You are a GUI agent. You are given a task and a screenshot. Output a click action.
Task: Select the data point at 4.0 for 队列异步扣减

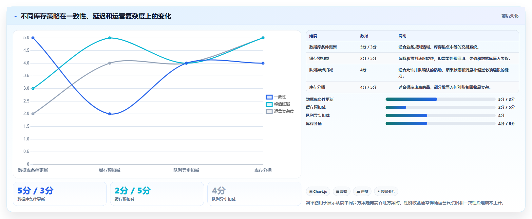click(x=186, y=63)
